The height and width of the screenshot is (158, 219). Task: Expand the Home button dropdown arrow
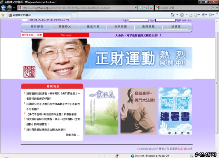[x=177, y=15]
